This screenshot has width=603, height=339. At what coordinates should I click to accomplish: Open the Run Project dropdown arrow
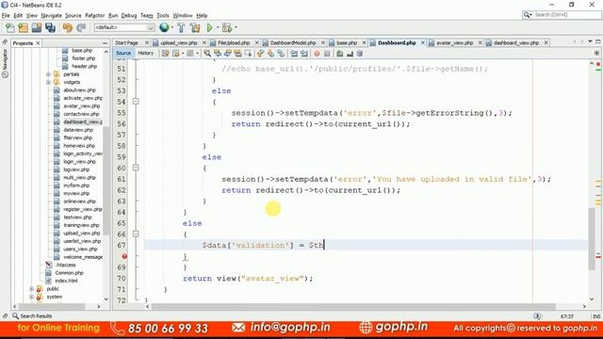click(x=218, y=27)
